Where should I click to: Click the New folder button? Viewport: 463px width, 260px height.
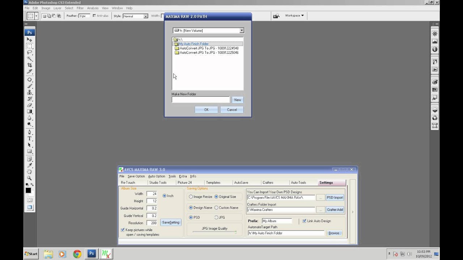click(x=238, y=100)
